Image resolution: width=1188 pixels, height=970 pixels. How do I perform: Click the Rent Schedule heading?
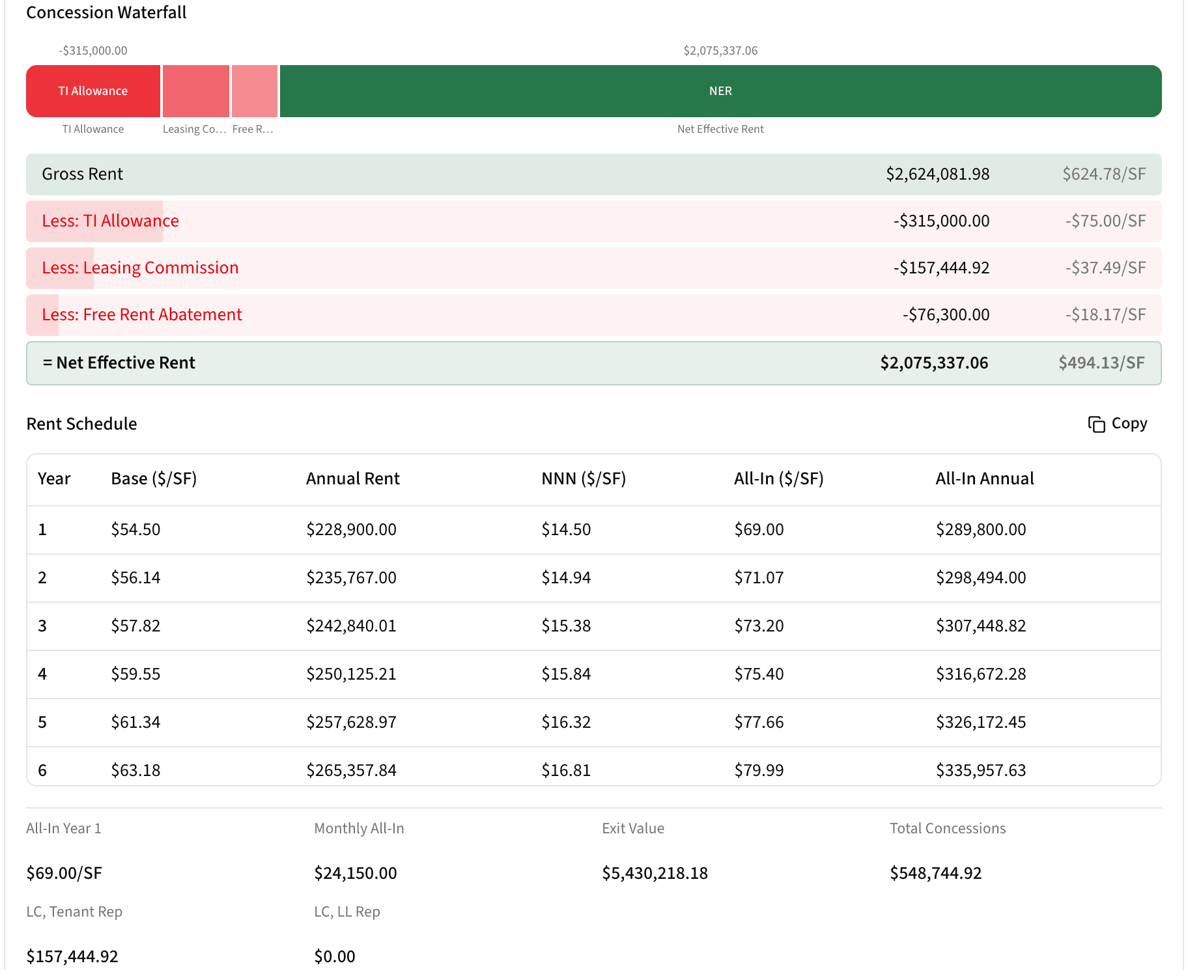point(81,424)
